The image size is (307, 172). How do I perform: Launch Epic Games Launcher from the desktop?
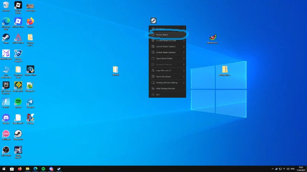click(x=6, y=85)
